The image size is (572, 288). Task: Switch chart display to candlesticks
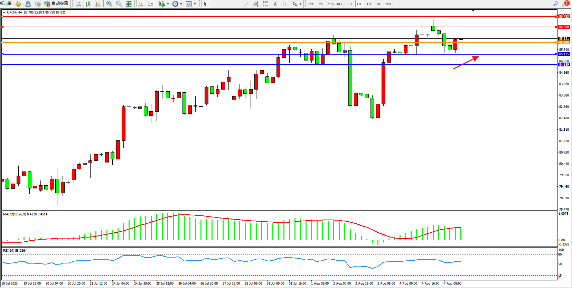click(x=88, y=4)
